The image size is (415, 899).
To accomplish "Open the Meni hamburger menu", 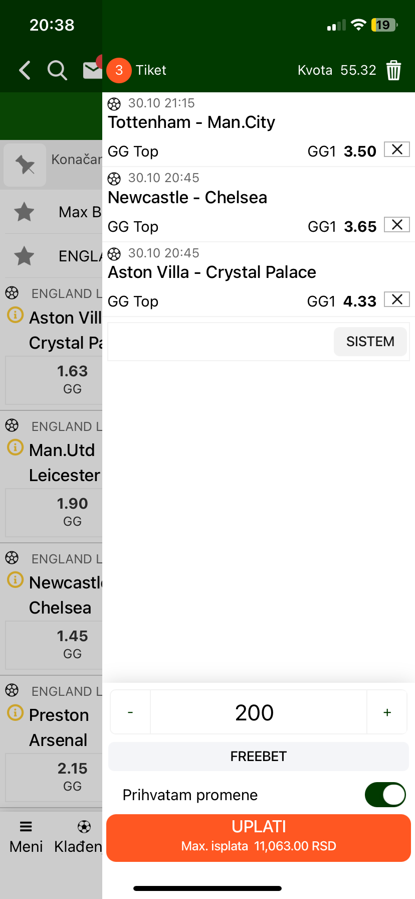I will (26, 835).
